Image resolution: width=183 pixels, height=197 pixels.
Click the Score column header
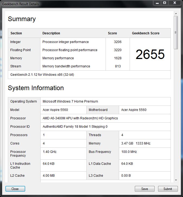coord(112,33)
